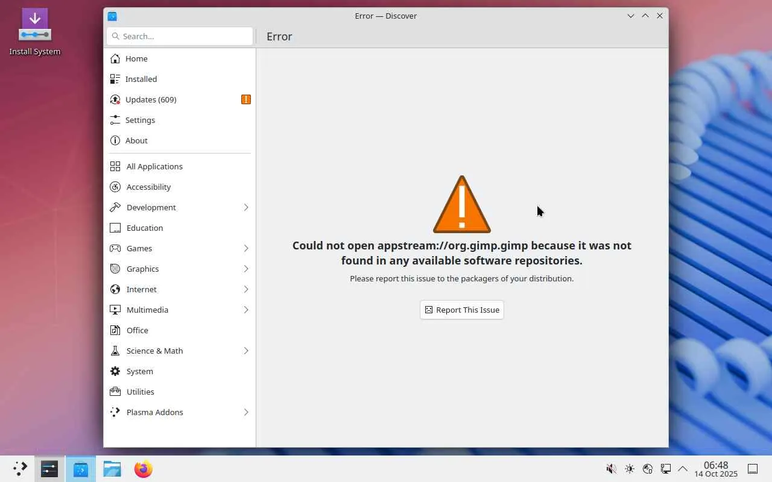Launch Firefox from the taskbar
The image size is (772, 482).
pos(144,469)
